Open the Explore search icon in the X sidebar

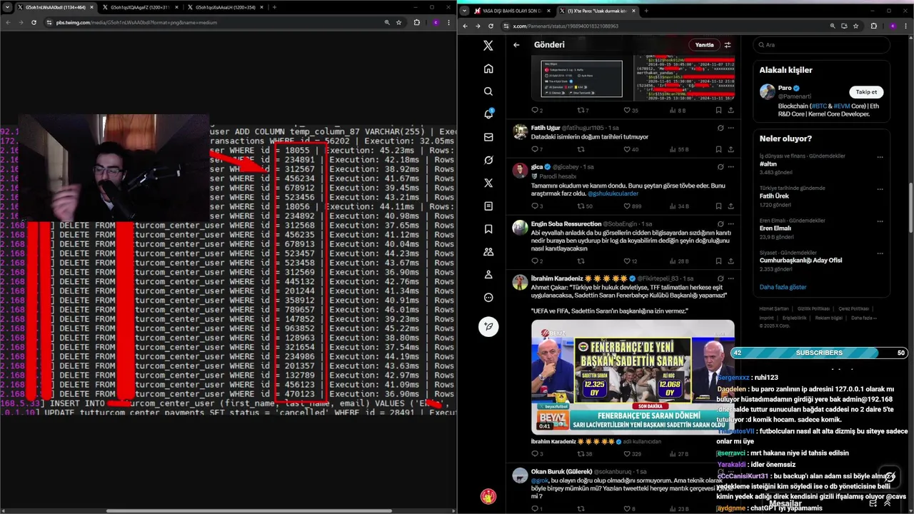pos(488,91)
